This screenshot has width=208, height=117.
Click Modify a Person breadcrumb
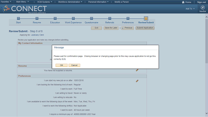pos(122,2)
